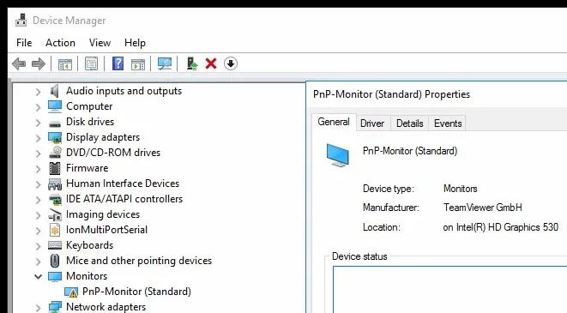This screenshot has height=313, width=567.
Task: Select the Display adapters tree label
Action: point(103,137)
